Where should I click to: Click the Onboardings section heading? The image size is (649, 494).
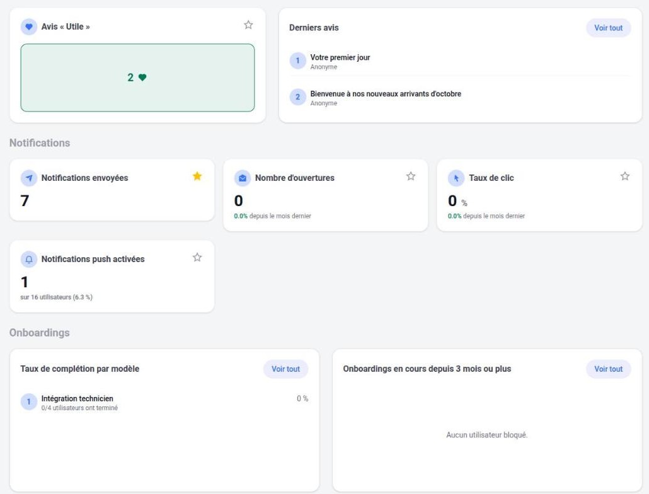(39, 333)
